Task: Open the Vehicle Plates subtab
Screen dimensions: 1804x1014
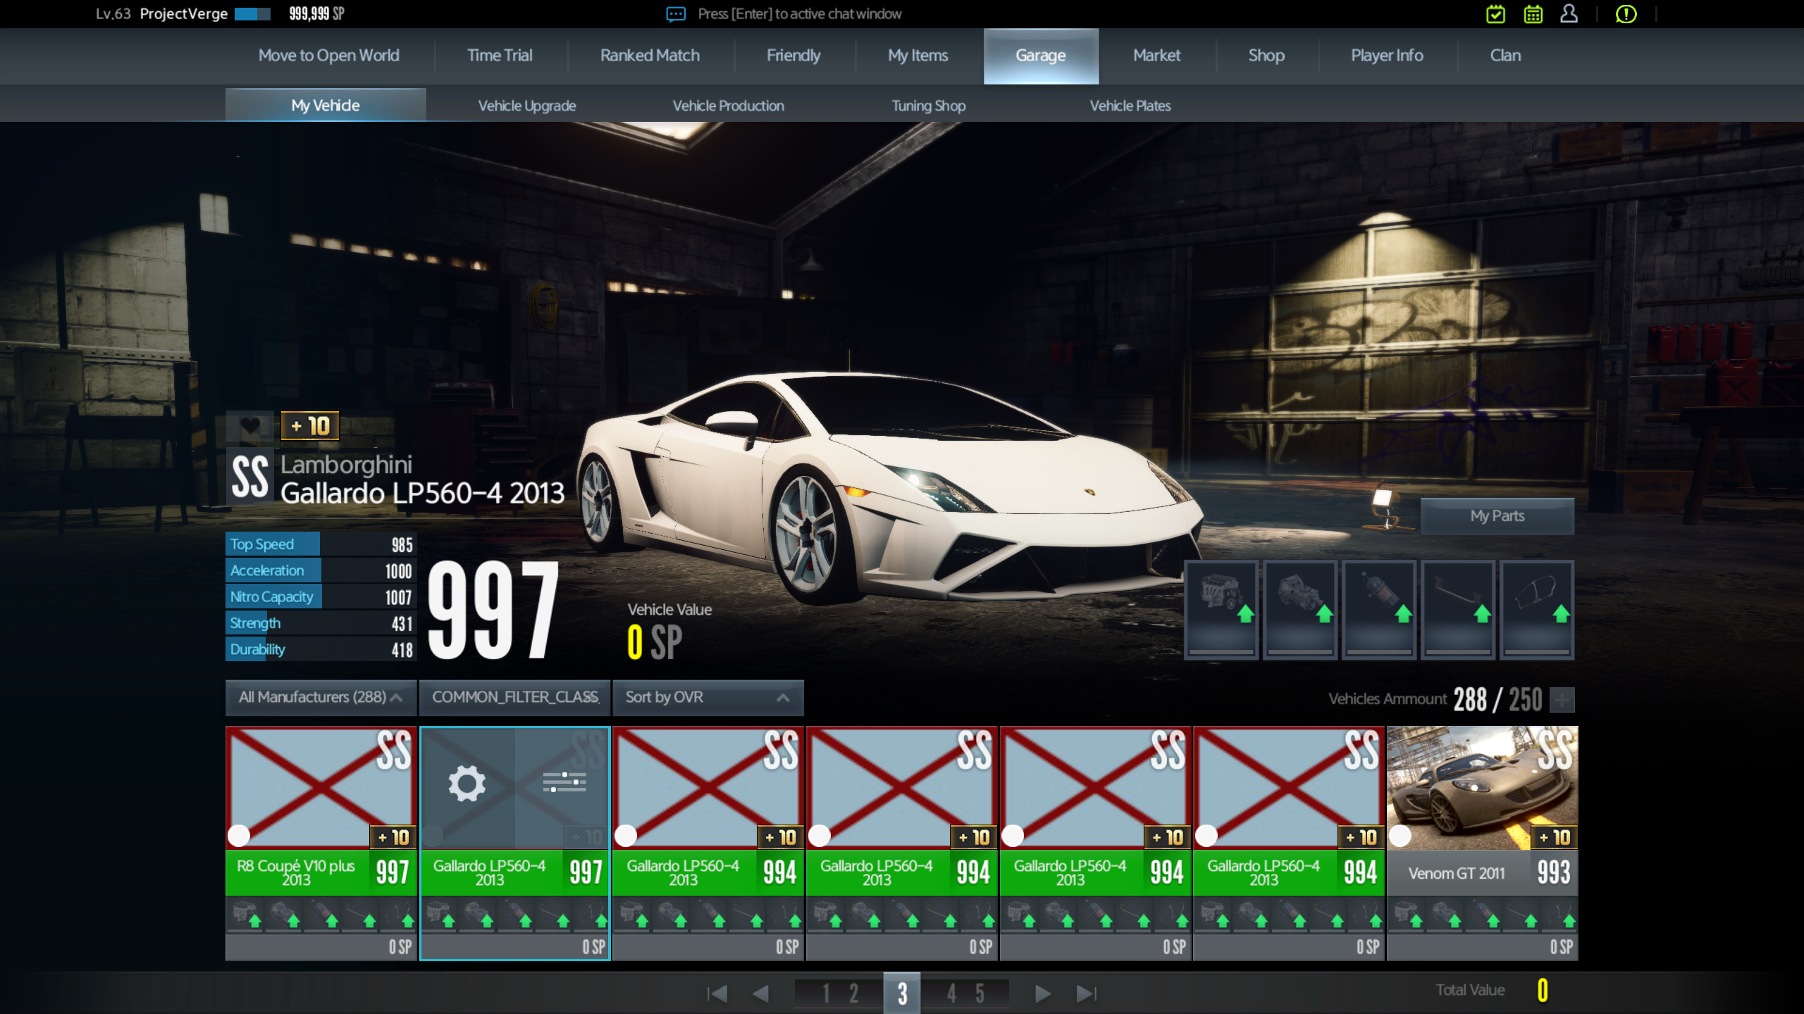Action: (1130, 106)
